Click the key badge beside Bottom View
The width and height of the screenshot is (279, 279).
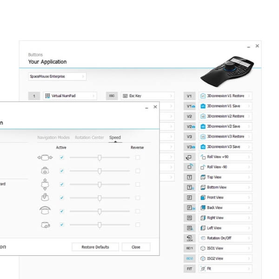point(189,187)
